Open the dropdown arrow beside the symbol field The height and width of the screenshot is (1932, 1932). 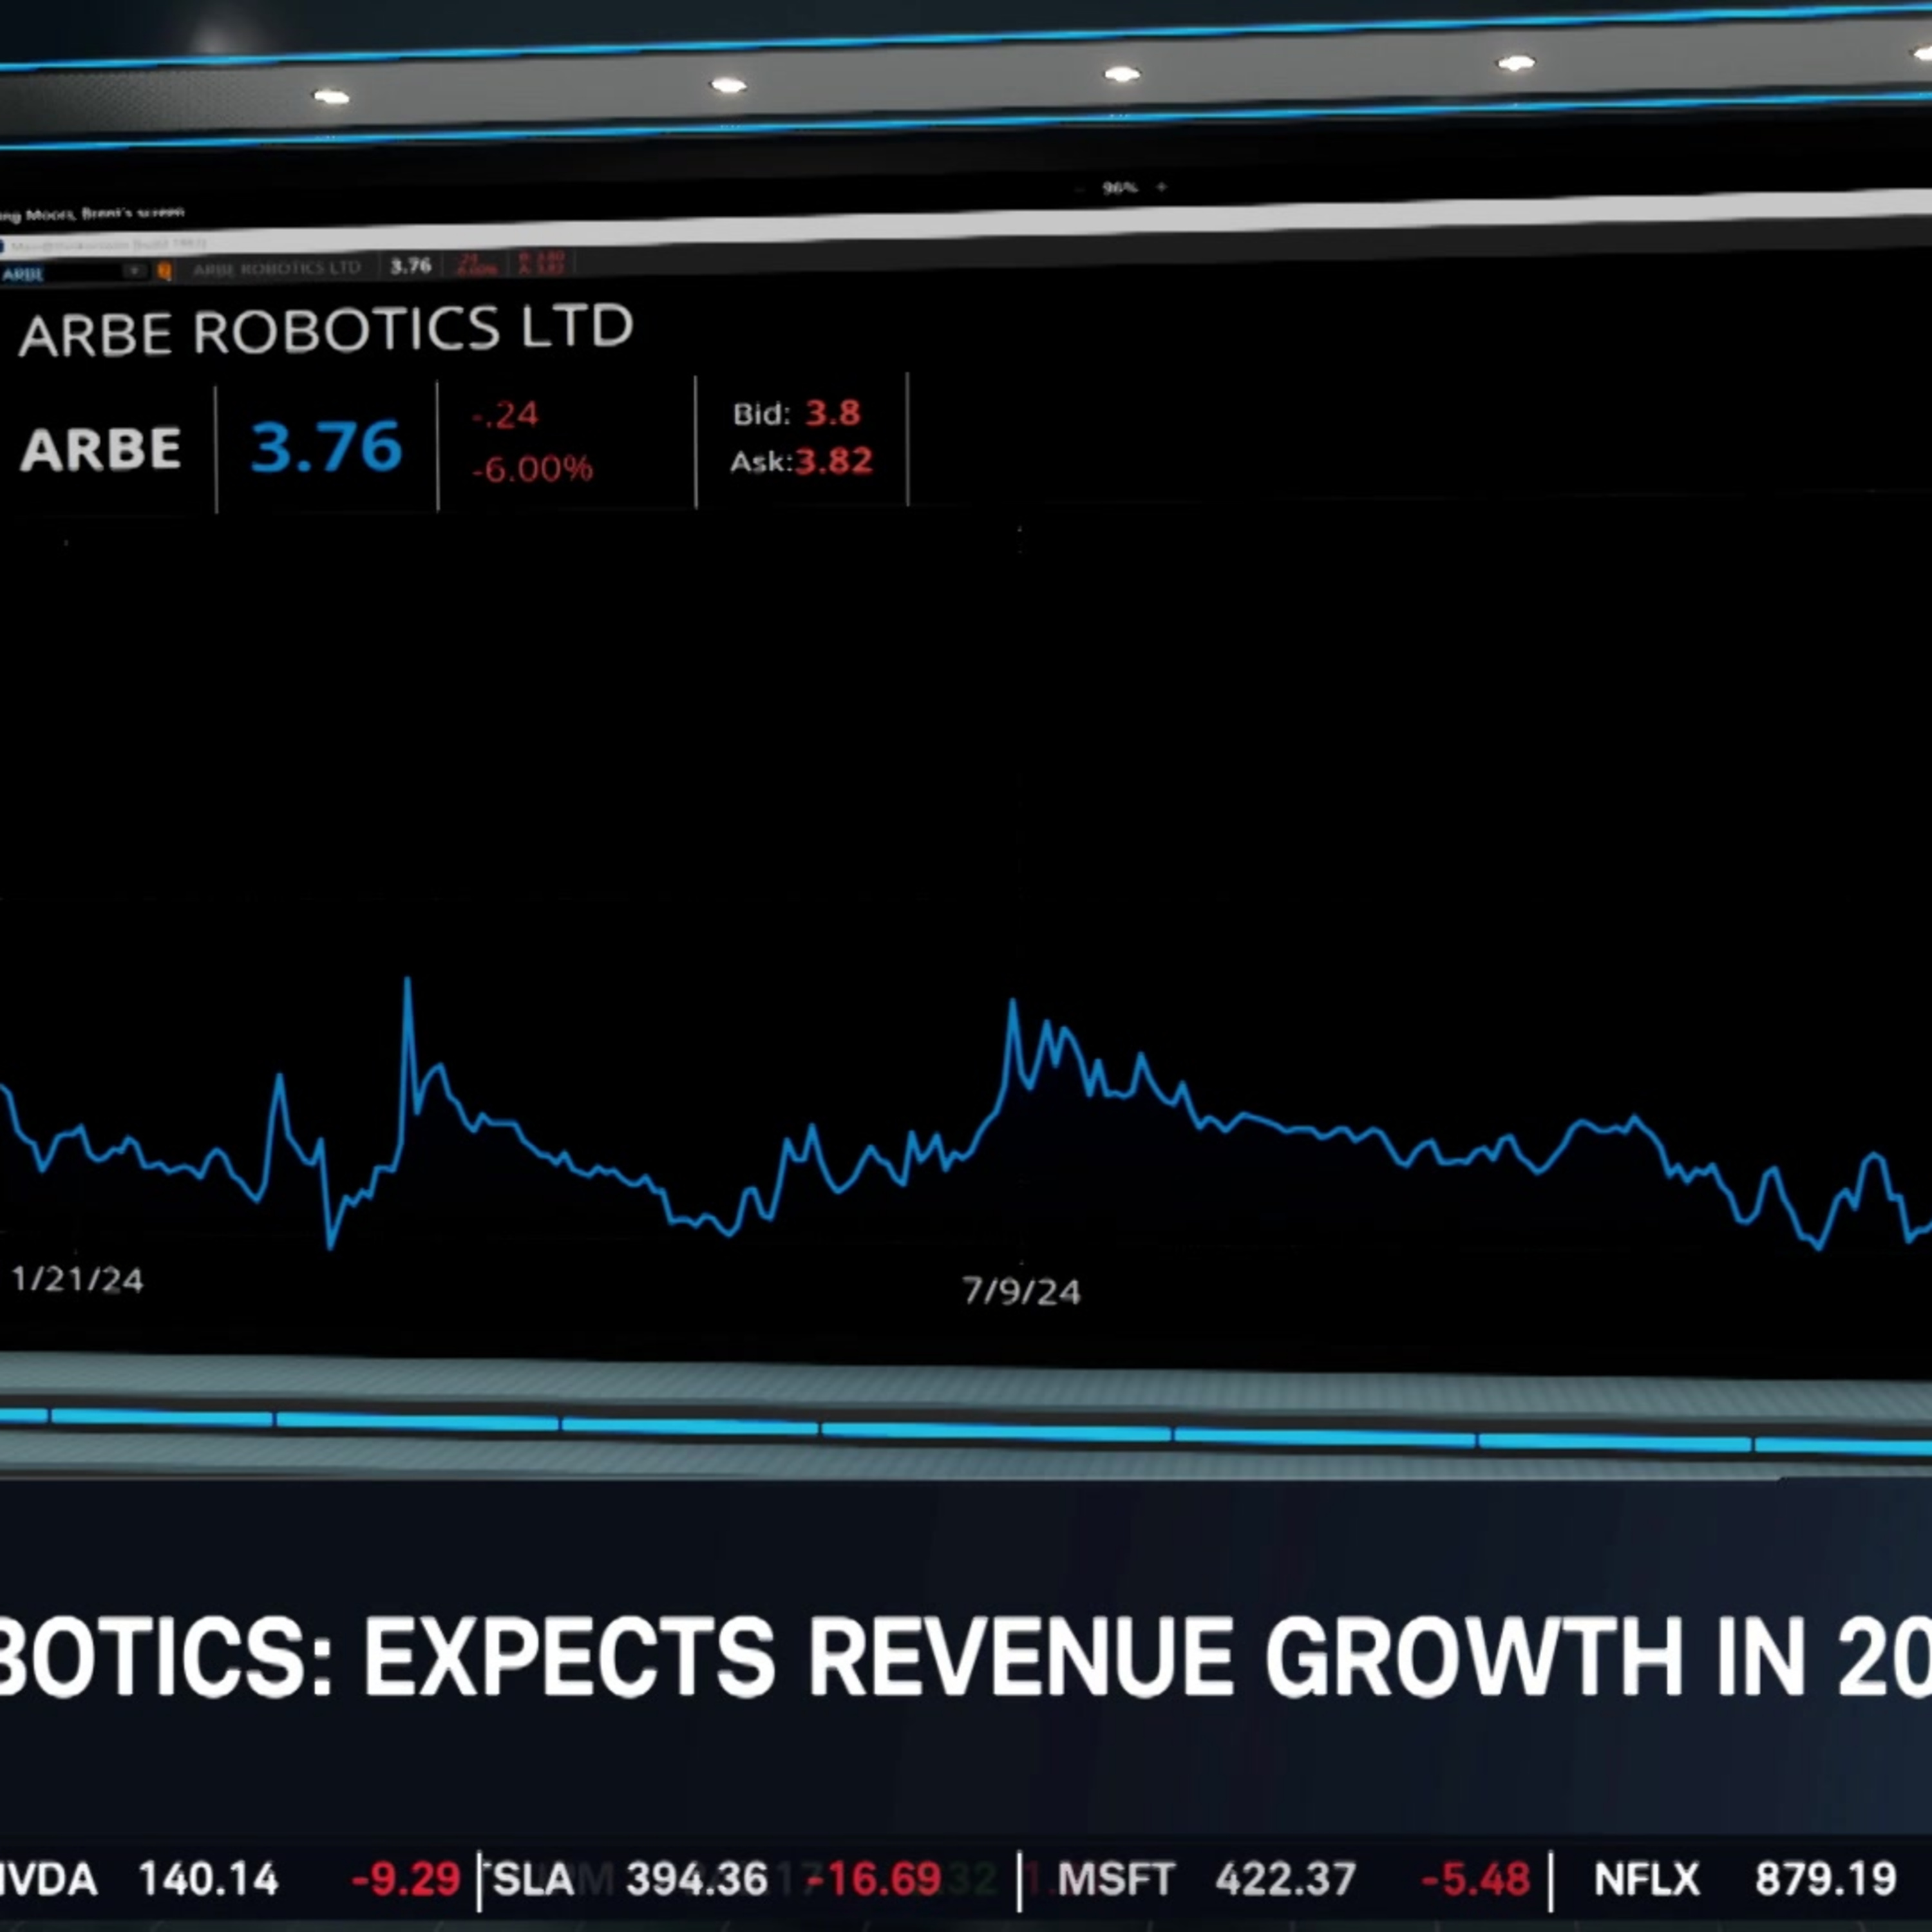[x=134, y=272]
